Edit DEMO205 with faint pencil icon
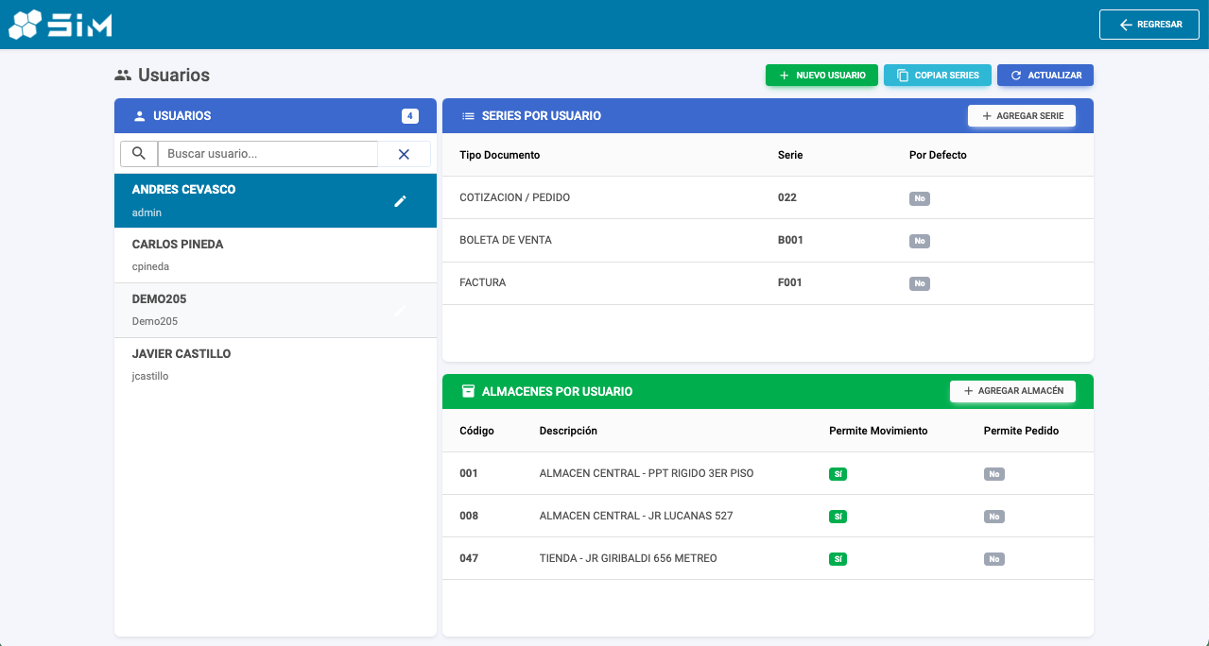 pos(400,311)
